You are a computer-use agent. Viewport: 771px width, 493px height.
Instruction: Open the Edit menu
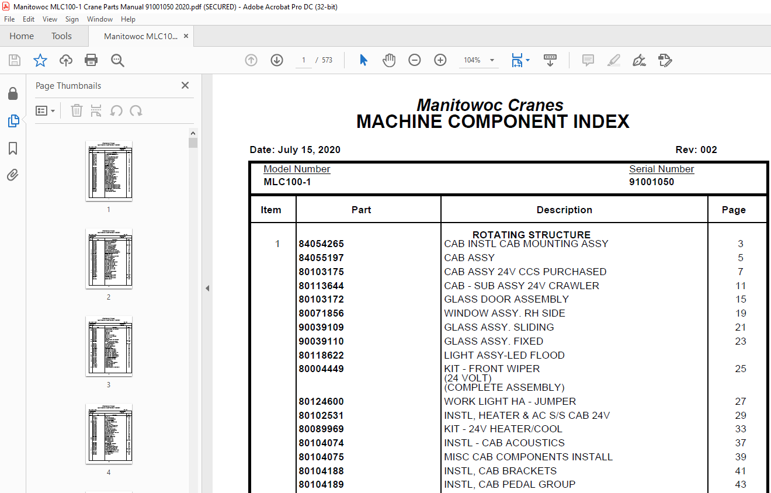pyautogui.click(x=29, y=19)
